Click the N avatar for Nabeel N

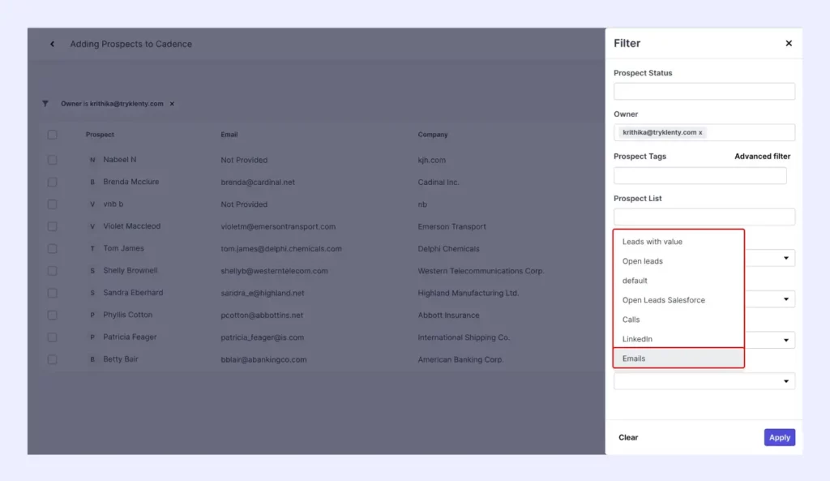tap(92, 160)
